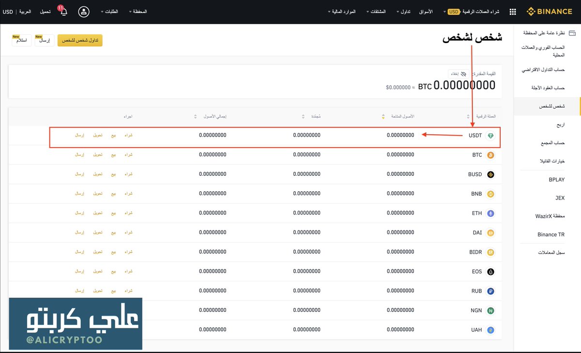581x353 pixels.
Task: Sort by the coin (العملة الرقمية) column arrows
Action: [468, 116]
